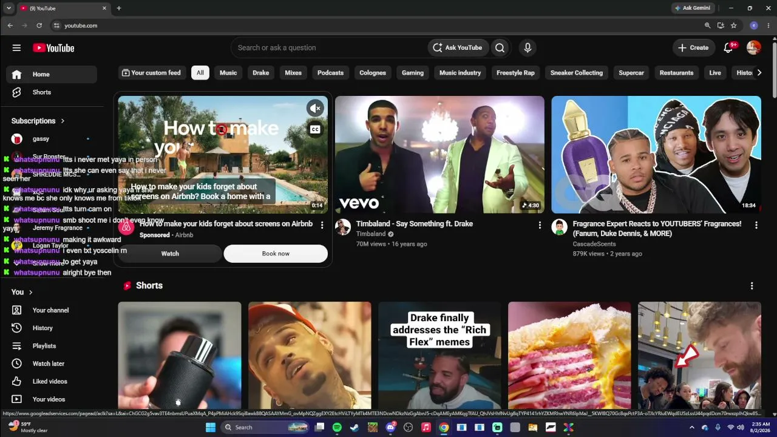Click the search magnifier button
Viewport: 777px width, 437px height.
pos(500,48)
